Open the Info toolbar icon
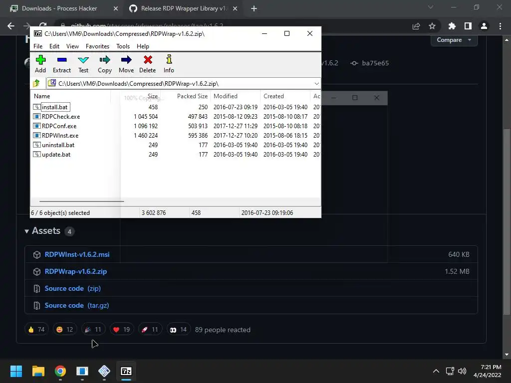 169,64
